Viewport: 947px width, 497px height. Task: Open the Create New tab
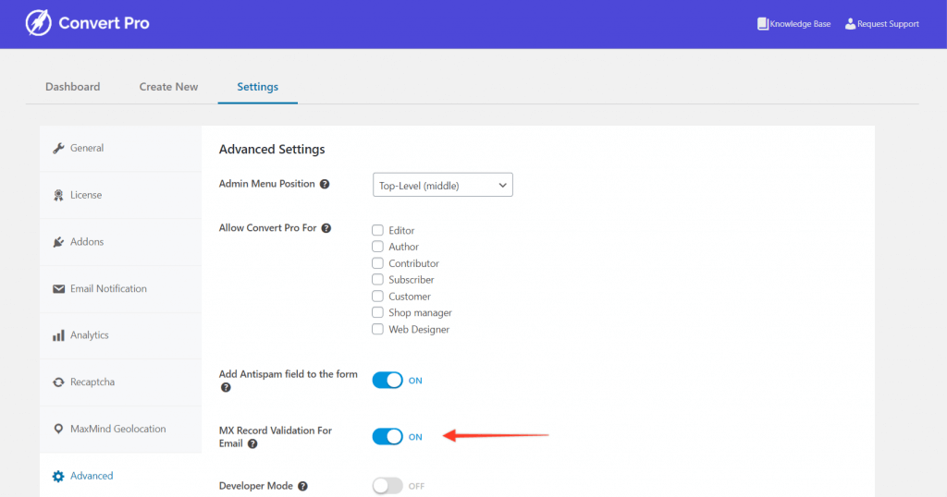click(168, 87)
